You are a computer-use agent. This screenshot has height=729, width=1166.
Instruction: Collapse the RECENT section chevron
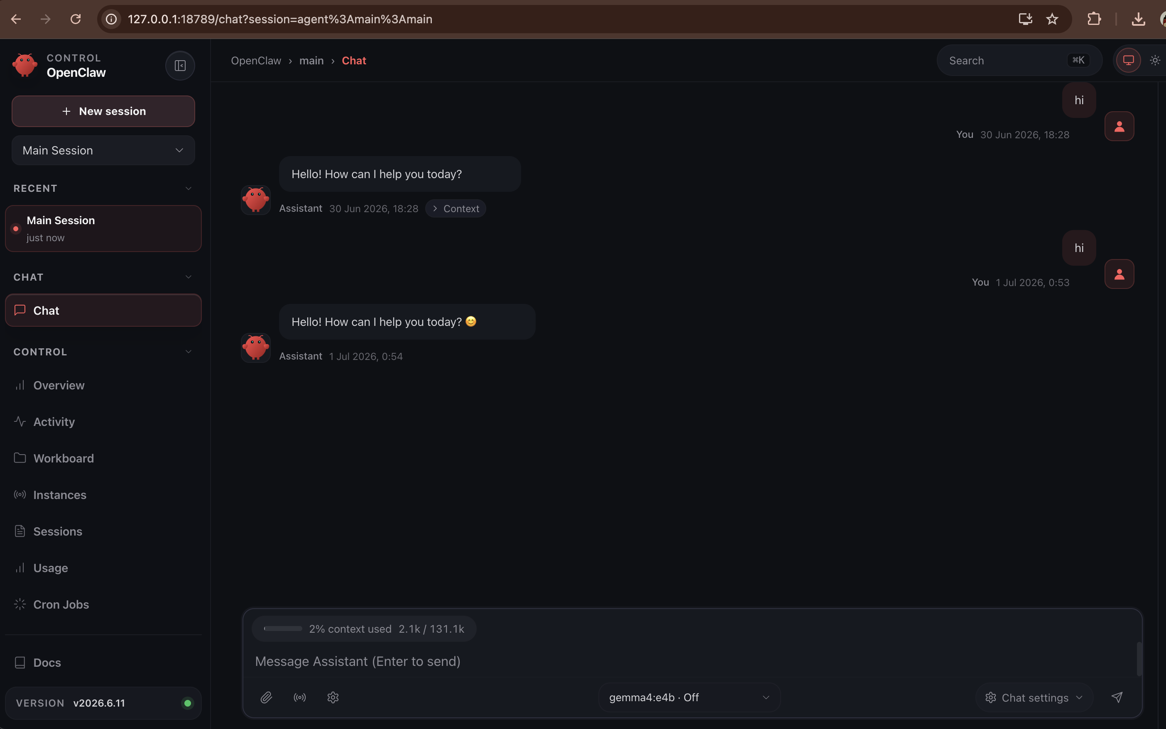click(189, 188)
